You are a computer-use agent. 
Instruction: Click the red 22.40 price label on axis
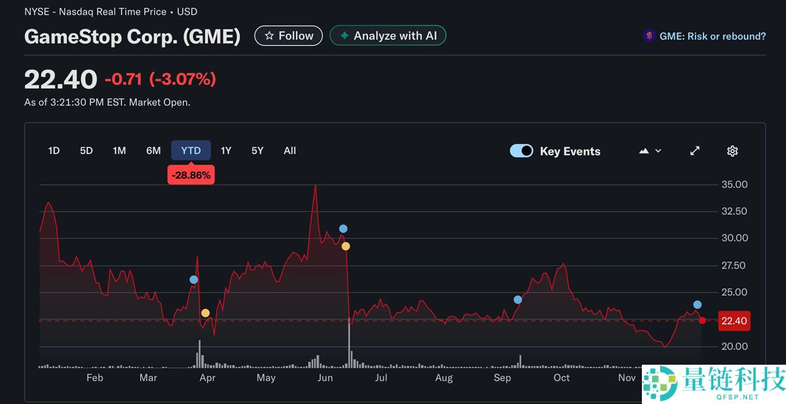coord(734,321)
